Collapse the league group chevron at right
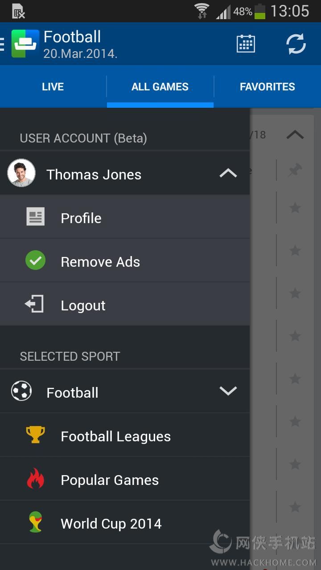Image resolution: width=321 pixels, height=570 pixels. 295,134
